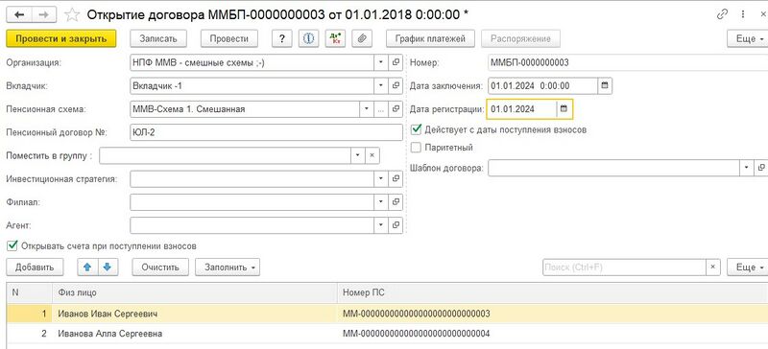This screenshot has width=768, height=349.
Task: Open info report with the circled i icon
Action: point(308,38)
